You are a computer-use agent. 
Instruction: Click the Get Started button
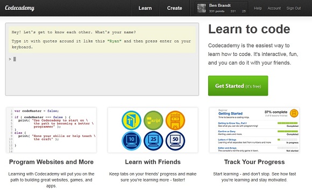(x=238, y=85)
